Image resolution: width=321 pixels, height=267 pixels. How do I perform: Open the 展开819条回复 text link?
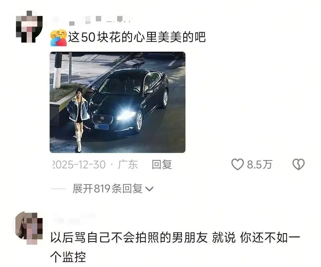click(108, 188)
